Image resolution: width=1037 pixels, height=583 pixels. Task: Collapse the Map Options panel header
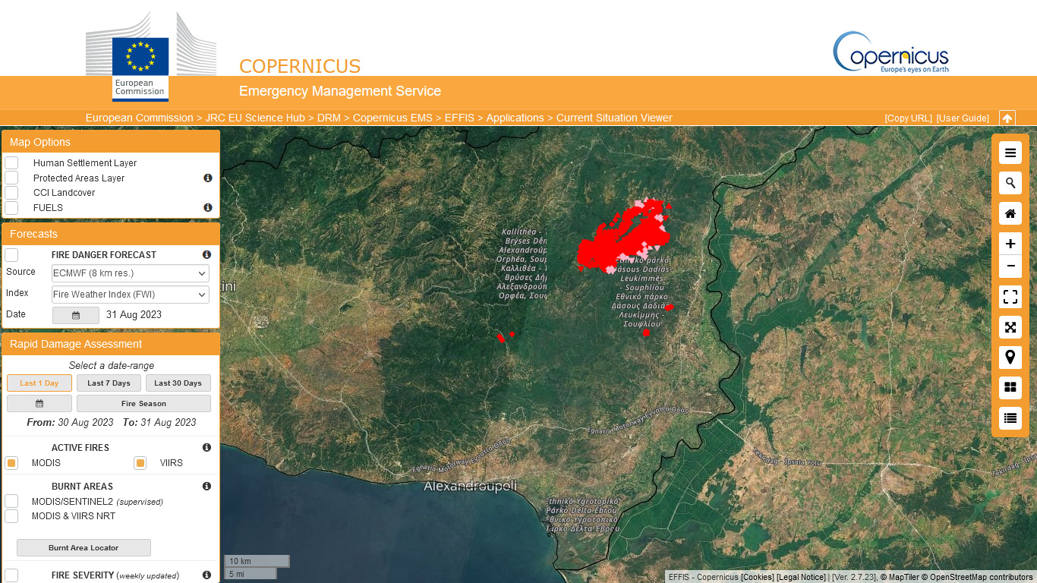111,142
